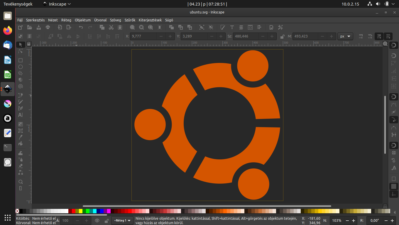This screenshot has height=225, width=399.
Task: Toggle current layer lock in status bar
Action: pos(106,221)
